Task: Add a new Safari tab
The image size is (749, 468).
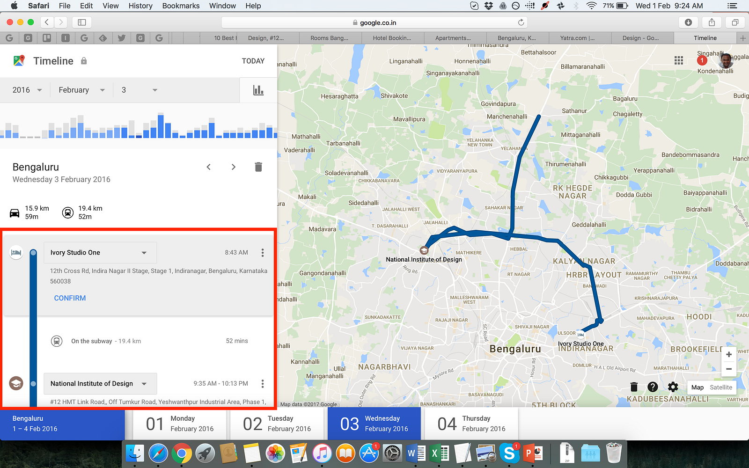Action: click(743, 38)
